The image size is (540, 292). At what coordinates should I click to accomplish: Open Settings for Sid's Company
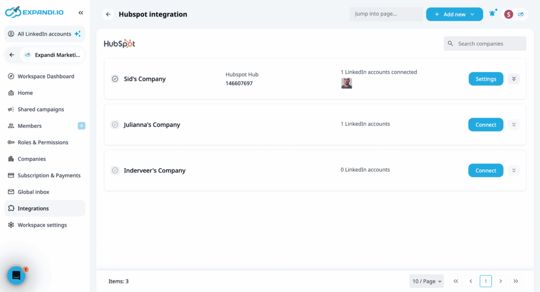pyautogui.click(x=486, y=79)
